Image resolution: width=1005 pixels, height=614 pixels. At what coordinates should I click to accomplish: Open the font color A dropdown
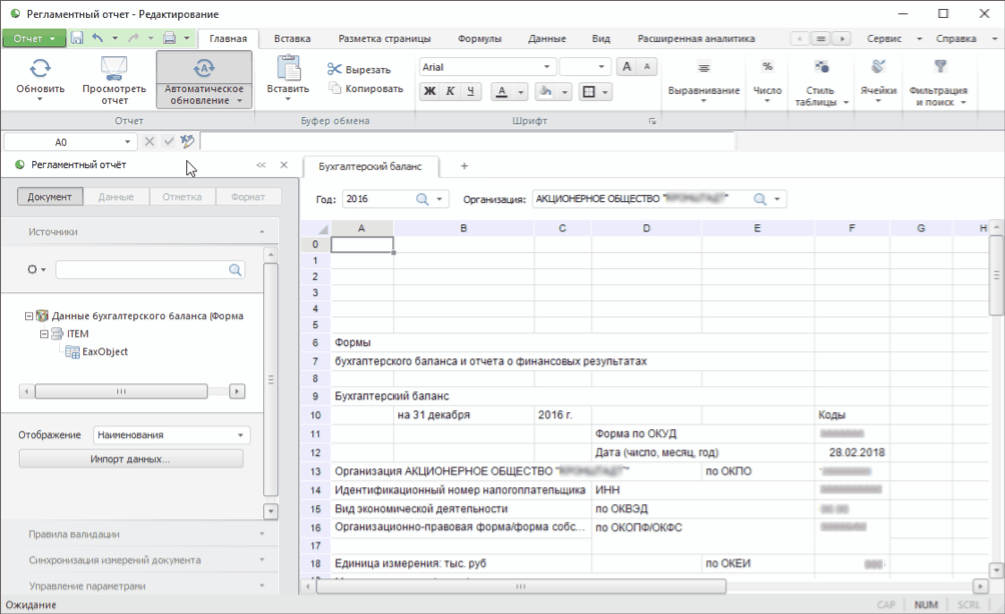coord(520,91)
